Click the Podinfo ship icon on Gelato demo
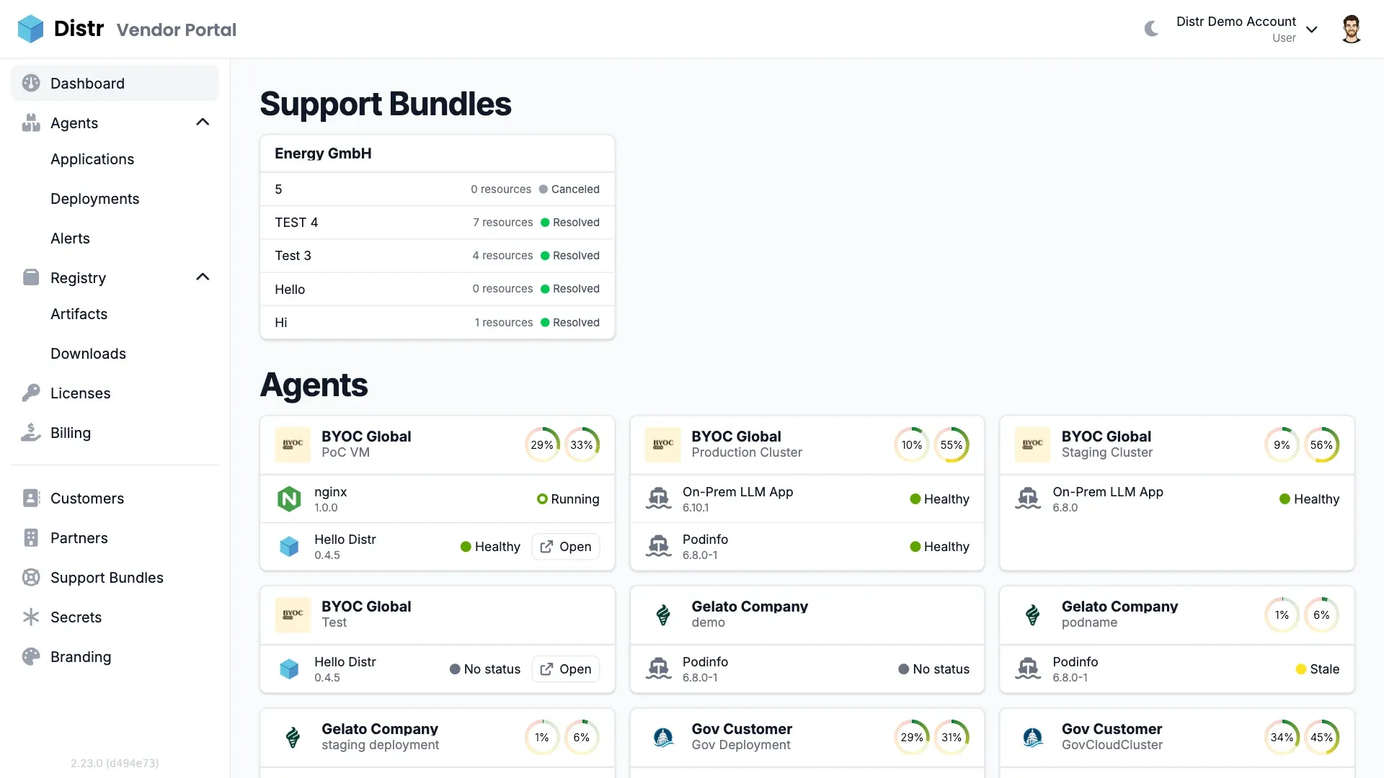 click(658, 669)
